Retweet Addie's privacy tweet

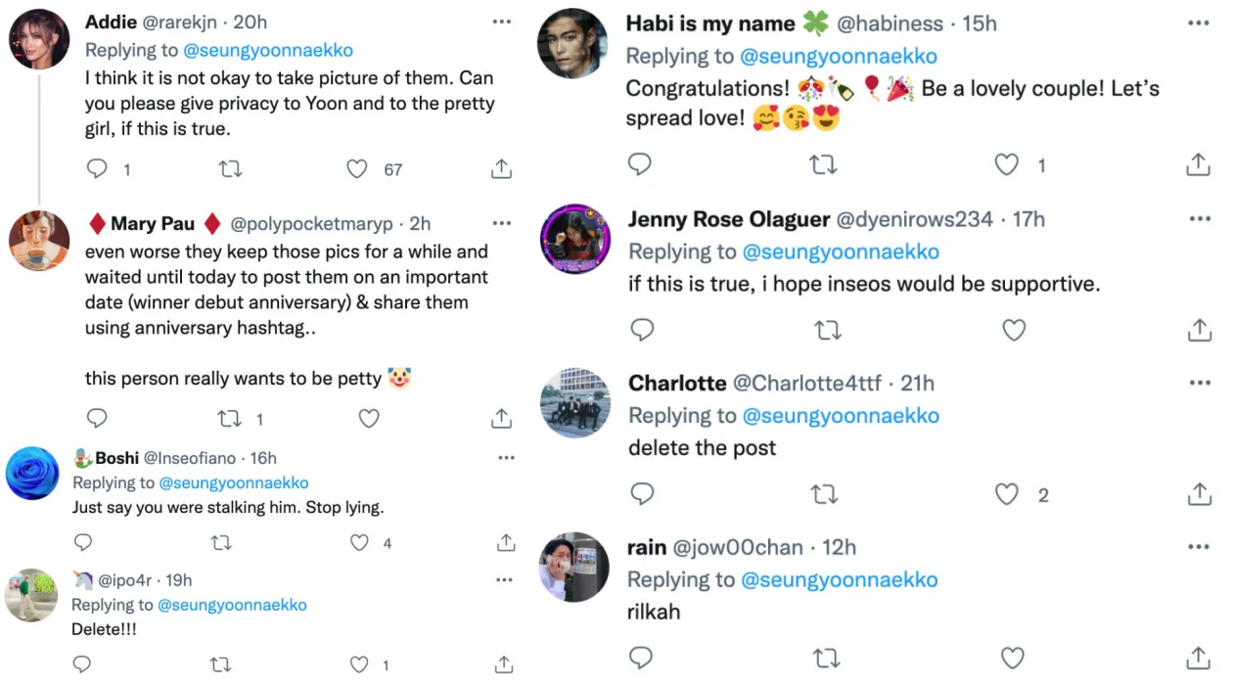230,169
